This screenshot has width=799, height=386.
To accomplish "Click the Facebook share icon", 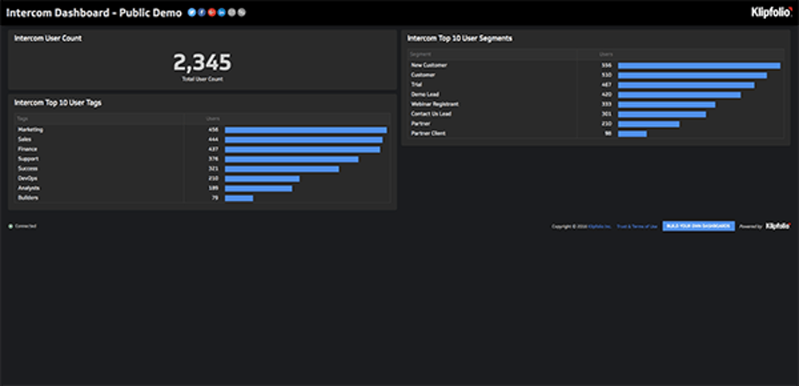I will click(x=201, y=12).
